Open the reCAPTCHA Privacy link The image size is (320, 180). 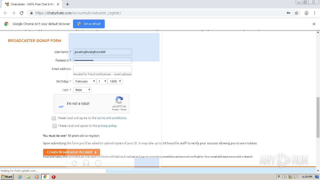tap(115, 110)
